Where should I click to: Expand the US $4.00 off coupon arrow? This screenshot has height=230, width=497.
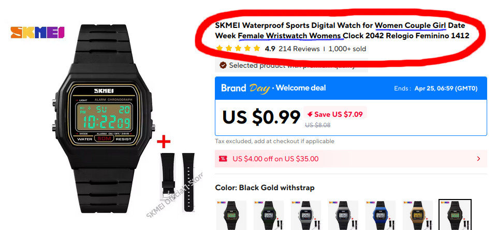point(478,159)
